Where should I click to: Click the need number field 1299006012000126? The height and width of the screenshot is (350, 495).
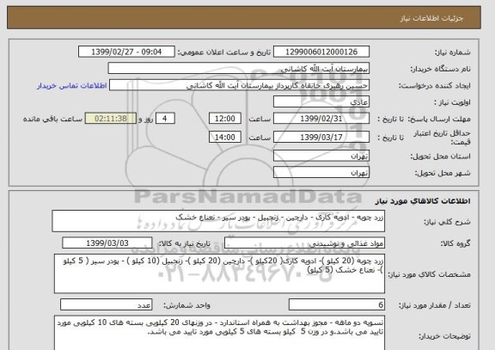coord(321,52)
